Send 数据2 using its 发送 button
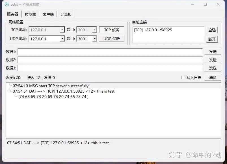This screenshot has height=164, width=227. click(x=213, y=60)
